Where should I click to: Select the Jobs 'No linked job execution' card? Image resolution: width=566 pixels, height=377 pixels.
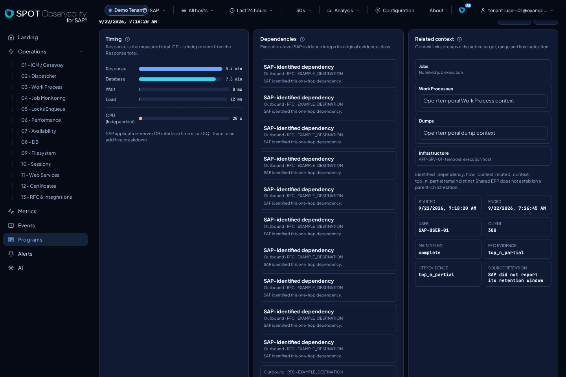[x=483, y=70]
